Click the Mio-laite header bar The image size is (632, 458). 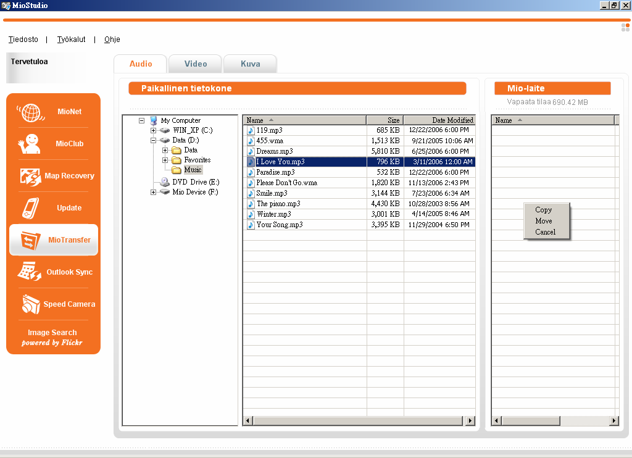(552, 88)
